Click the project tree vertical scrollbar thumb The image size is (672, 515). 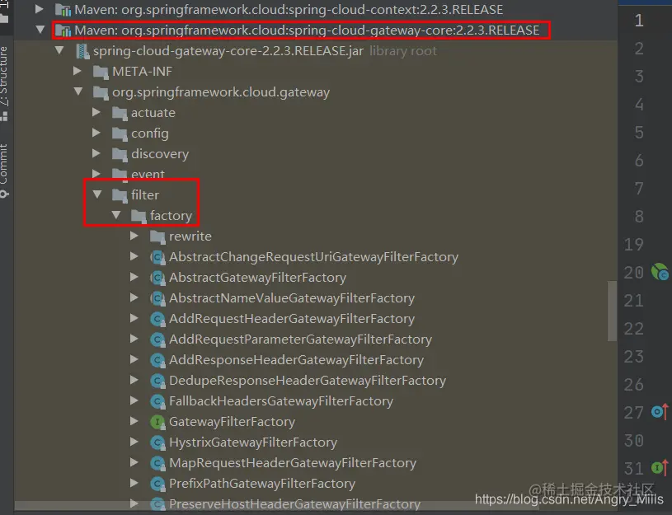612,311
